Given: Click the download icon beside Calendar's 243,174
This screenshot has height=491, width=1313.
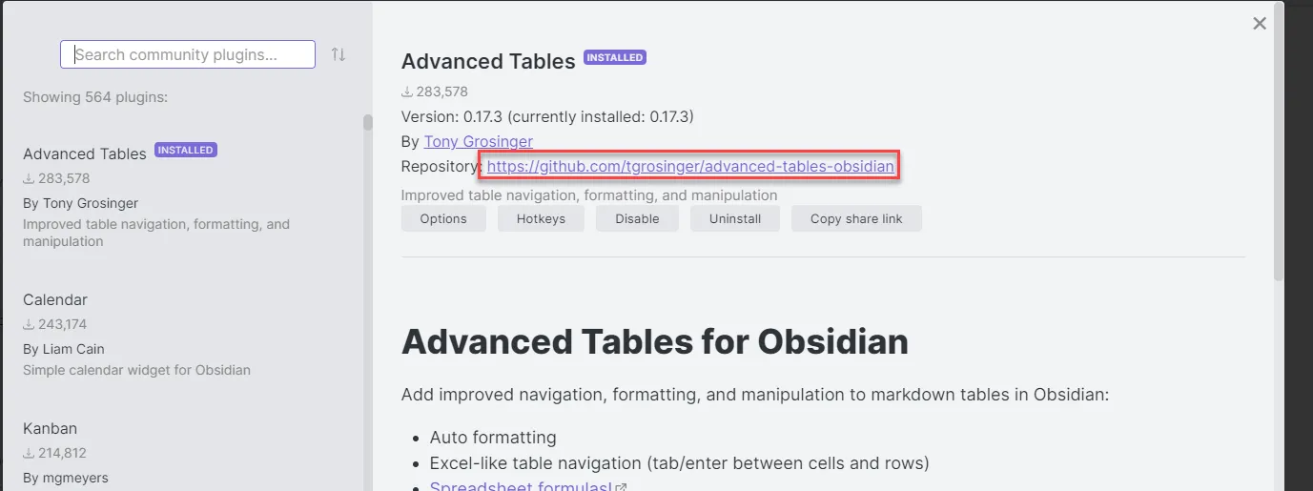Looking at the screenshot, I should [x=29, y=324].
